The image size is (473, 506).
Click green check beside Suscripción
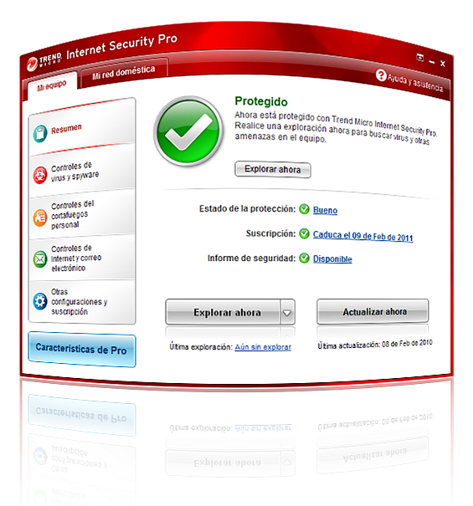(304, 233)
